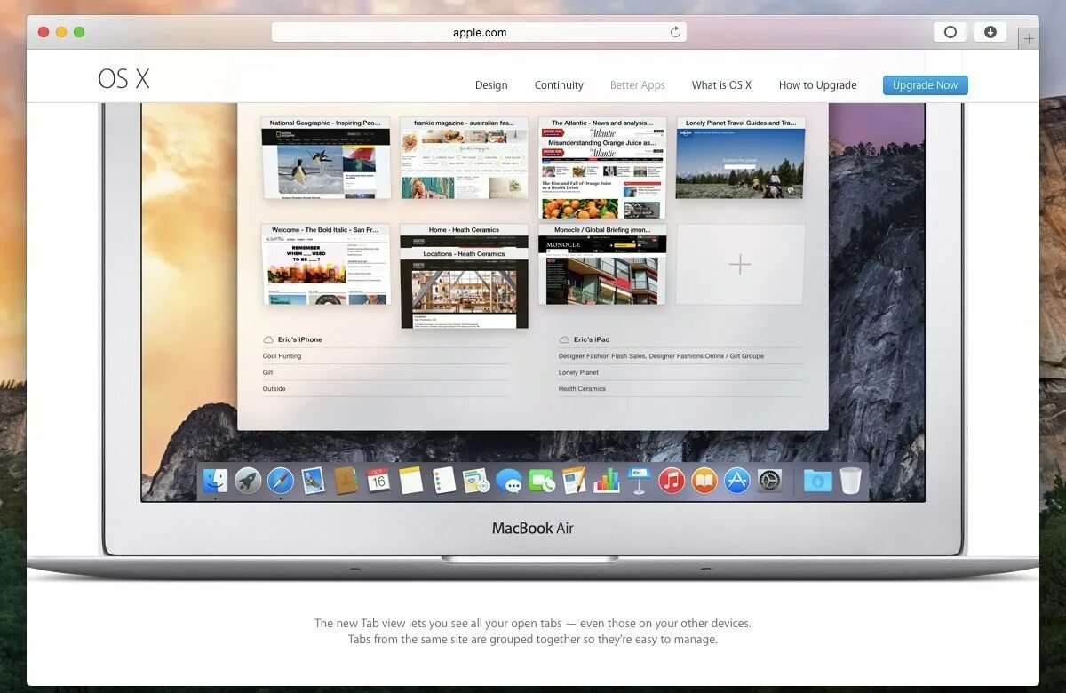
Task: Open Messages speech bubble icon
Action: (x=509, y=481)
